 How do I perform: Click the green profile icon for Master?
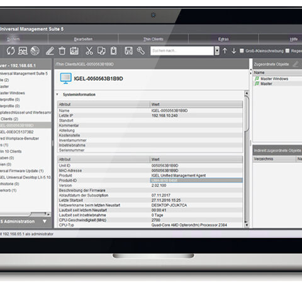coord(257,84)
